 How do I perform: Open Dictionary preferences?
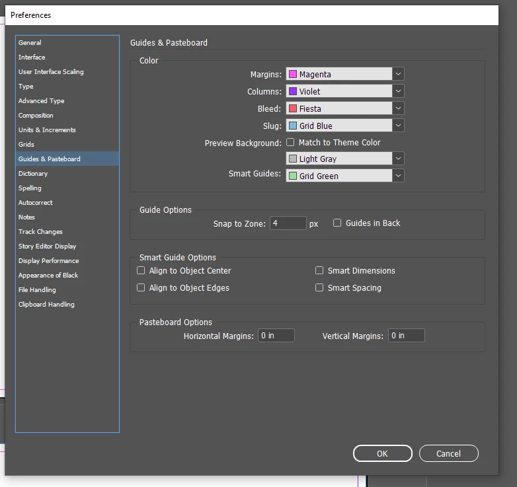pos(67,173)
